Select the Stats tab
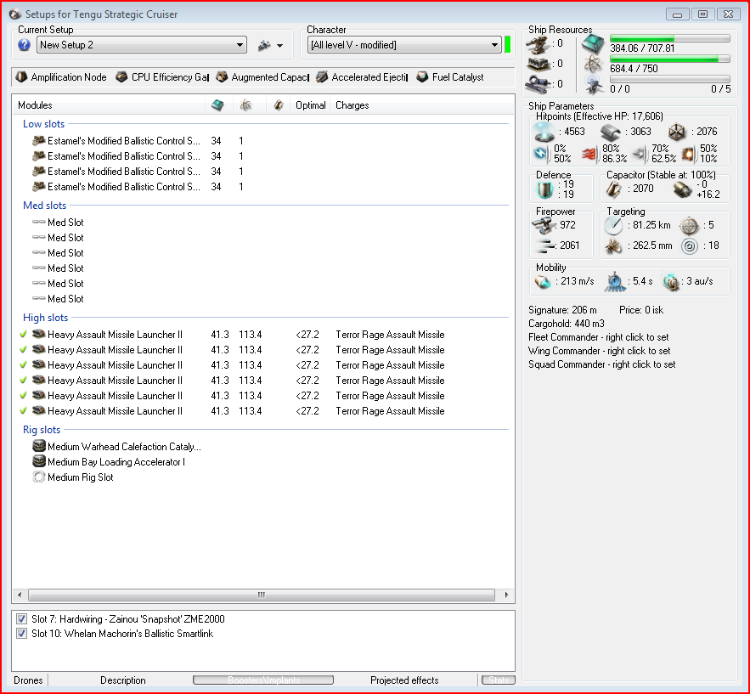 pyautogui.click(x=499, y=680)
